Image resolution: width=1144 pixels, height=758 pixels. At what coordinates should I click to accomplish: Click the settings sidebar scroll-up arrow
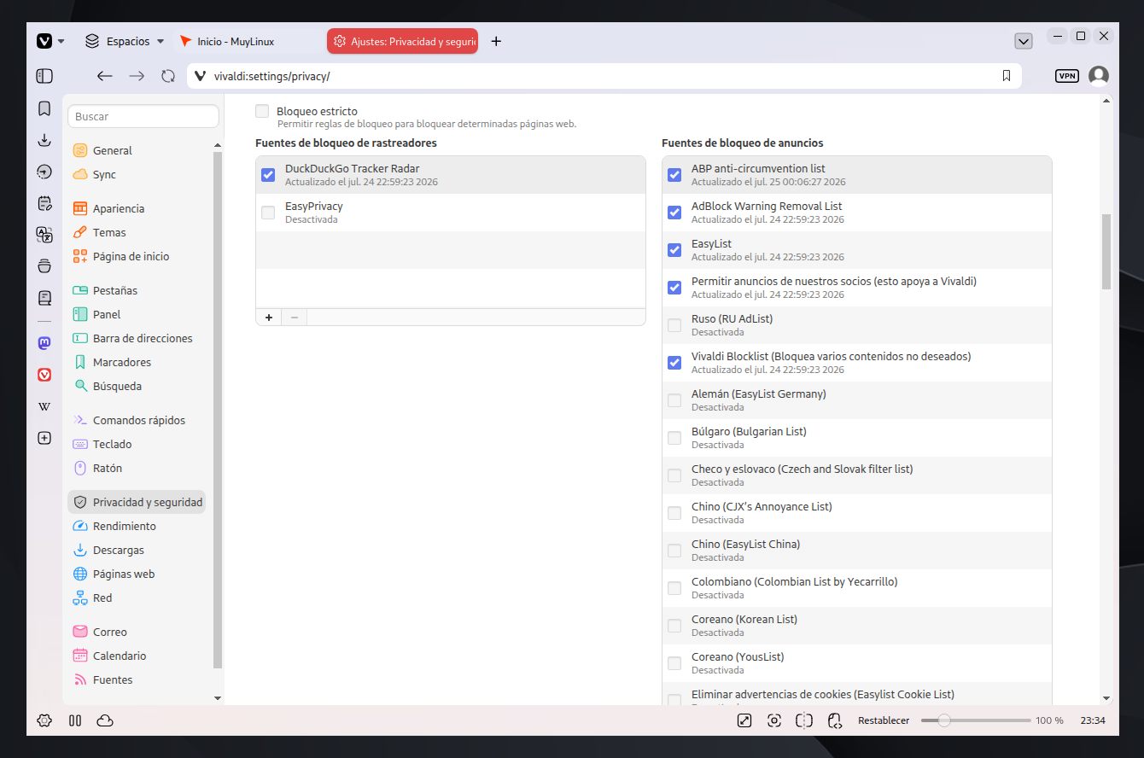218,146
